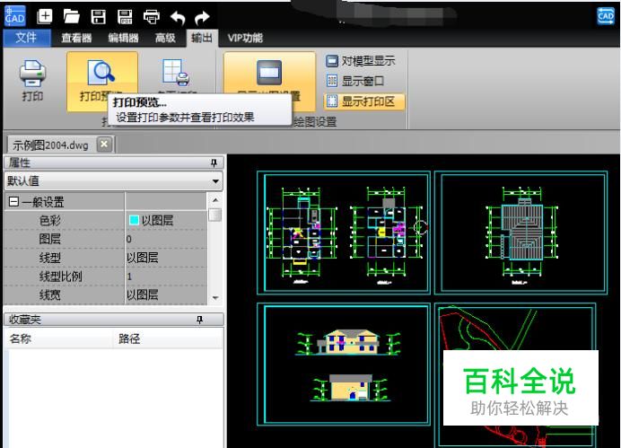This screenshot has height=448, width=621.
Task: Click the multi-page print icon
Action: 176,73
